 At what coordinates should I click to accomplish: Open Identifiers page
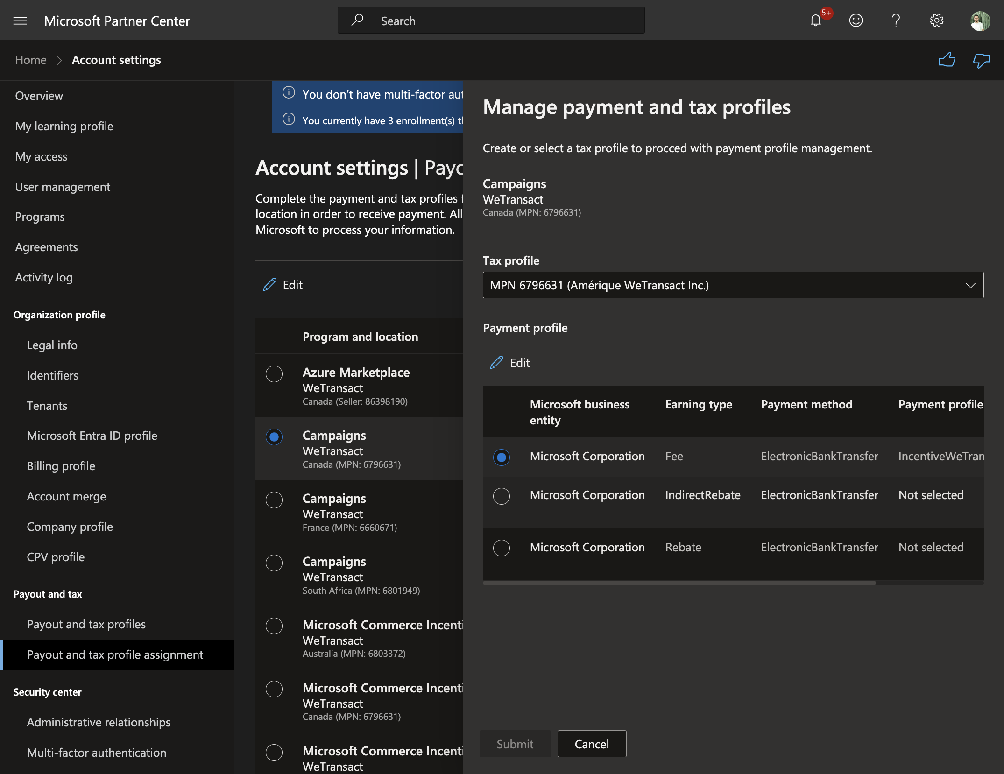[53, 375]
